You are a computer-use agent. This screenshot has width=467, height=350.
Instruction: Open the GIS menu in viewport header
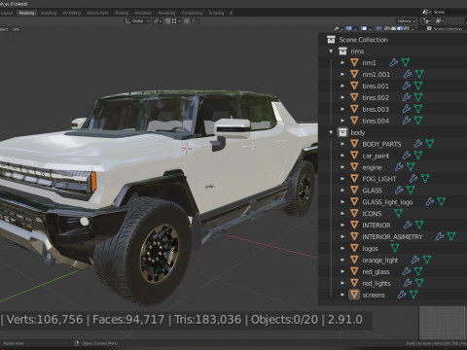click(17, 29)
